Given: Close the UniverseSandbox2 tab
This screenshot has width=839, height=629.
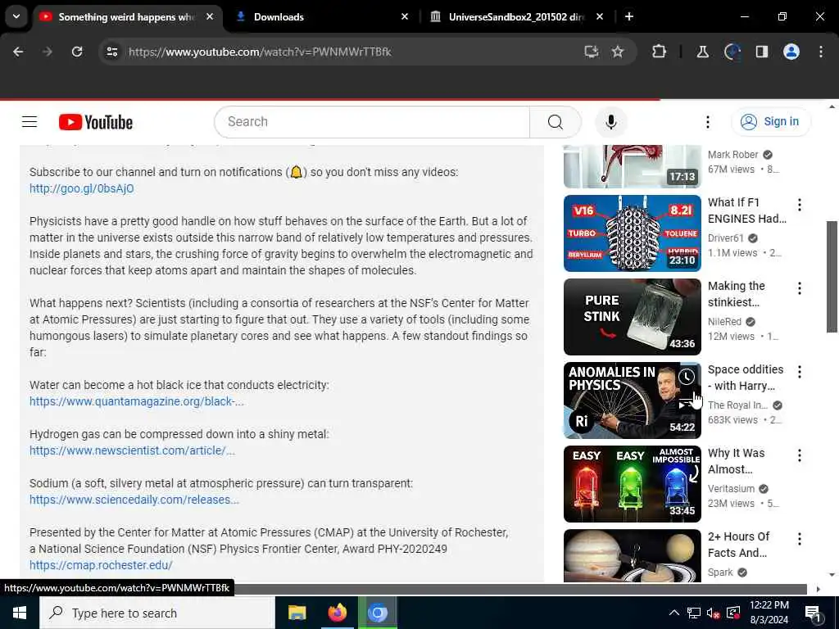Looking at the screenshot, I should pos(599,16).
